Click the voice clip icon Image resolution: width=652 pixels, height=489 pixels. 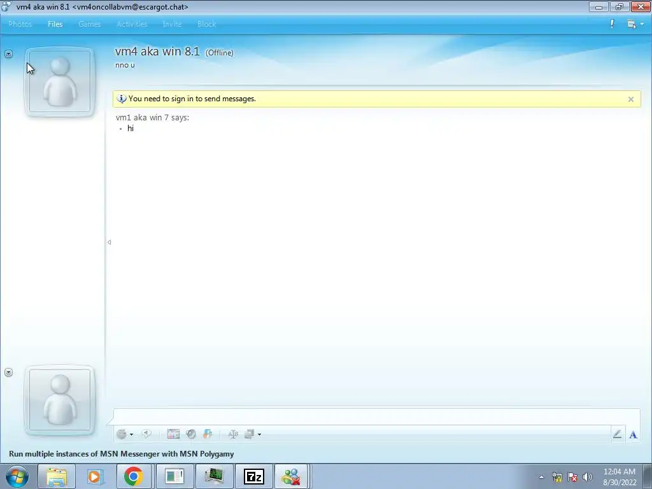(191, 434)
